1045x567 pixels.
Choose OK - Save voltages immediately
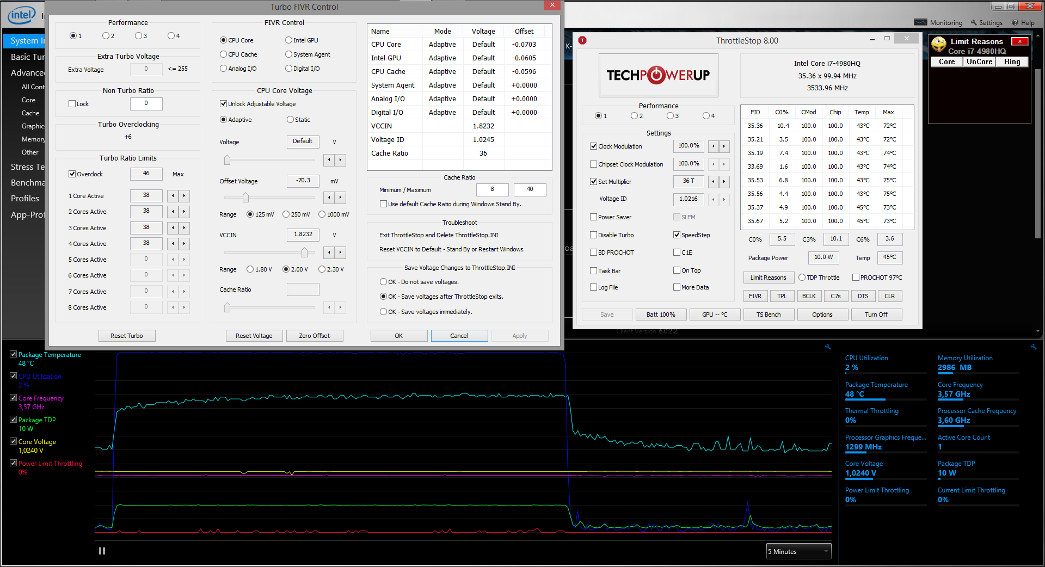coord(383,312)
